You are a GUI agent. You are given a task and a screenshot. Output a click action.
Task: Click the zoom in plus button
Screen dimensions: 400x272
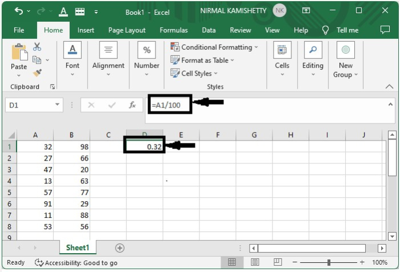click(362, 262)
